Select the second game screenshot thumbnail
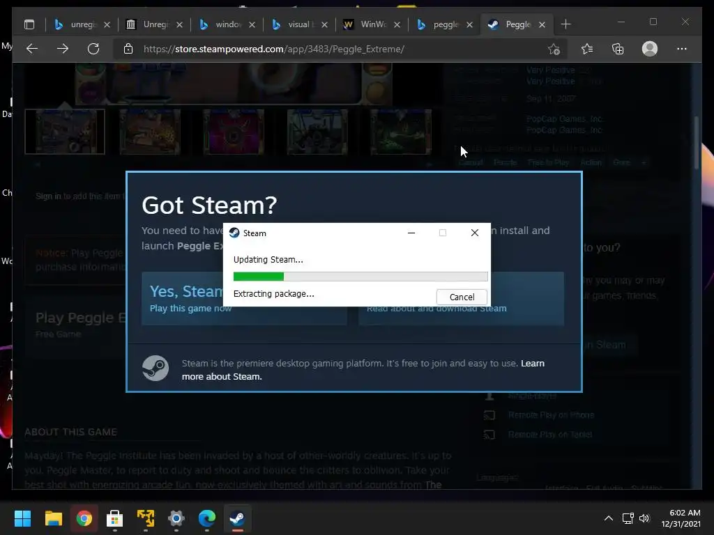Screen dimensions: 714x535 pos(150,132)
